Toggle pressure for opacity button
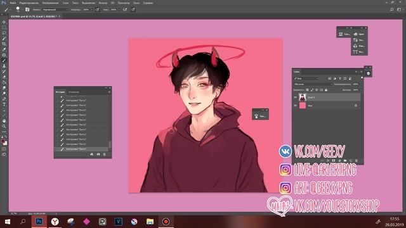This screenshot has width=406, height=228. (97, 9)
